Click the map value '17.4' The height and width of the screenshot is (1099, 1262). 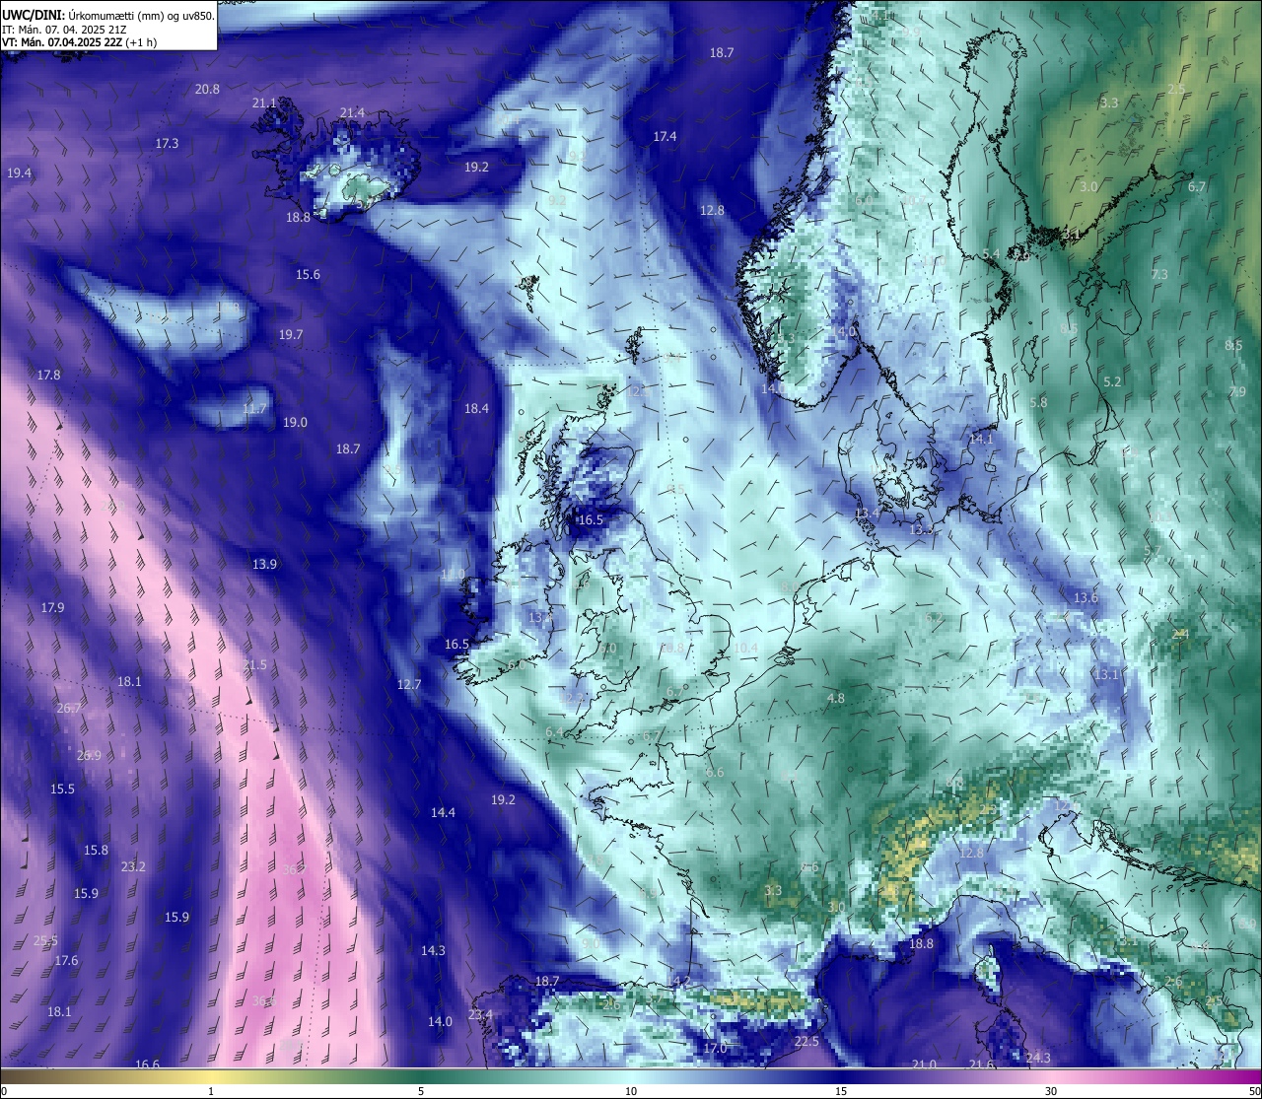[x=665, y=137]
